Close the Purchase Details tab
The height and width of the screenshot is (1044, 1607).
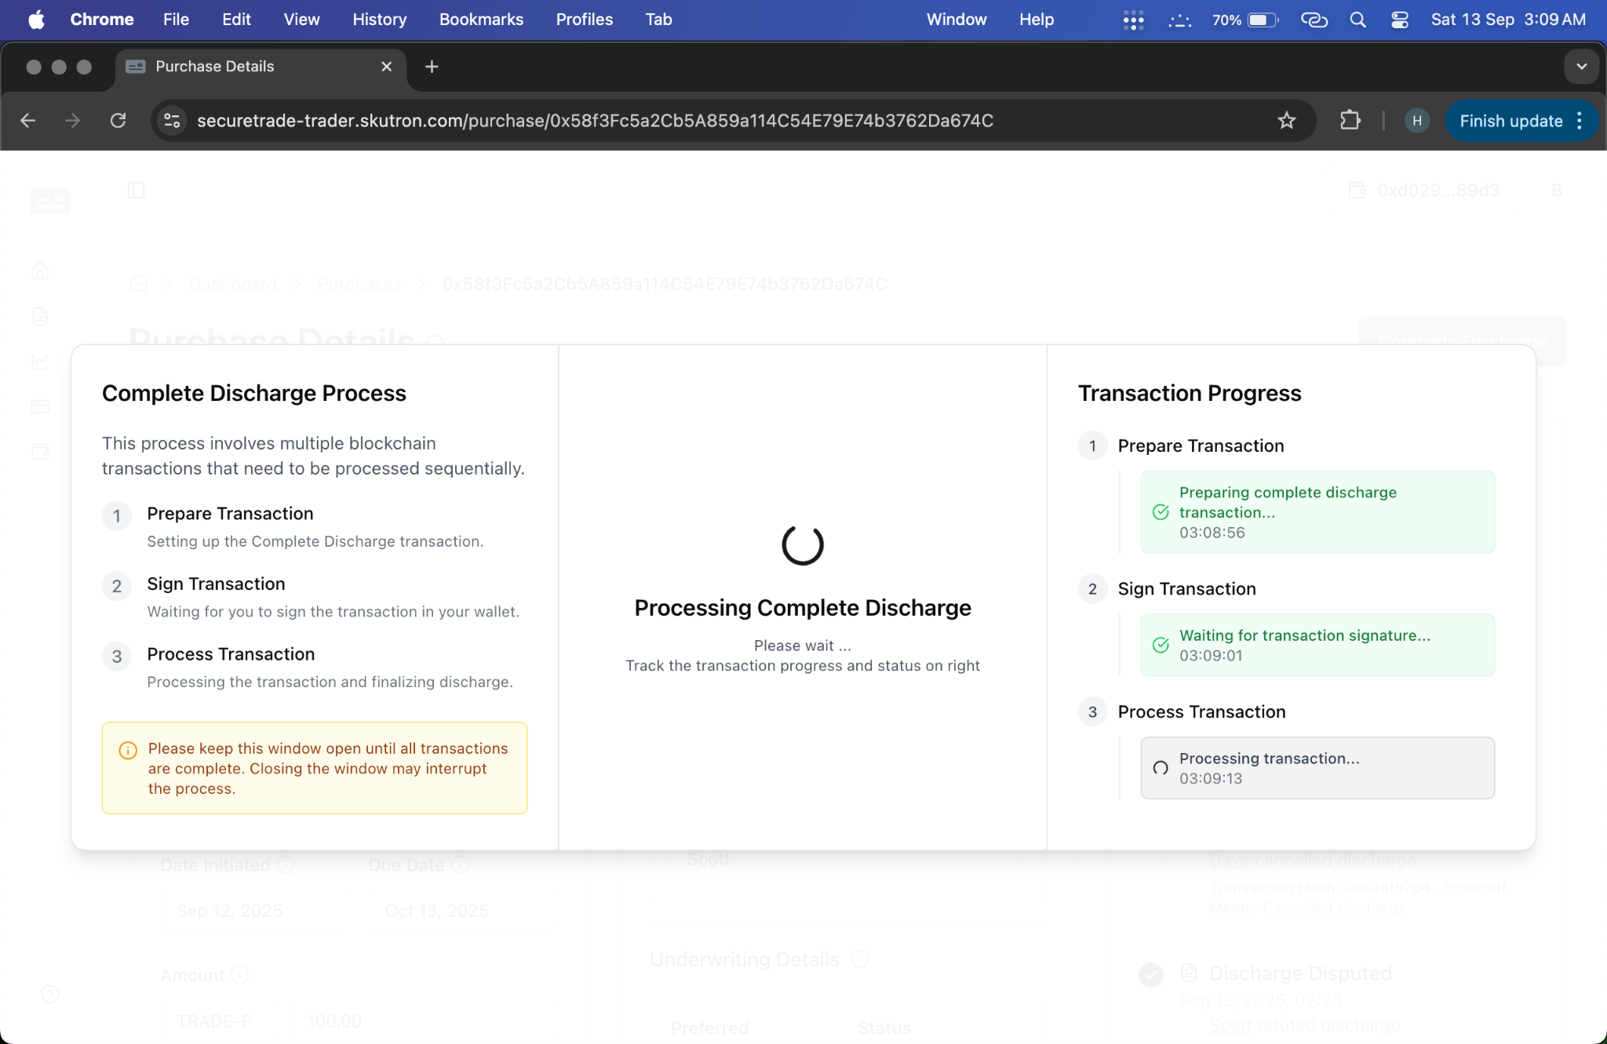coord(386,67)
